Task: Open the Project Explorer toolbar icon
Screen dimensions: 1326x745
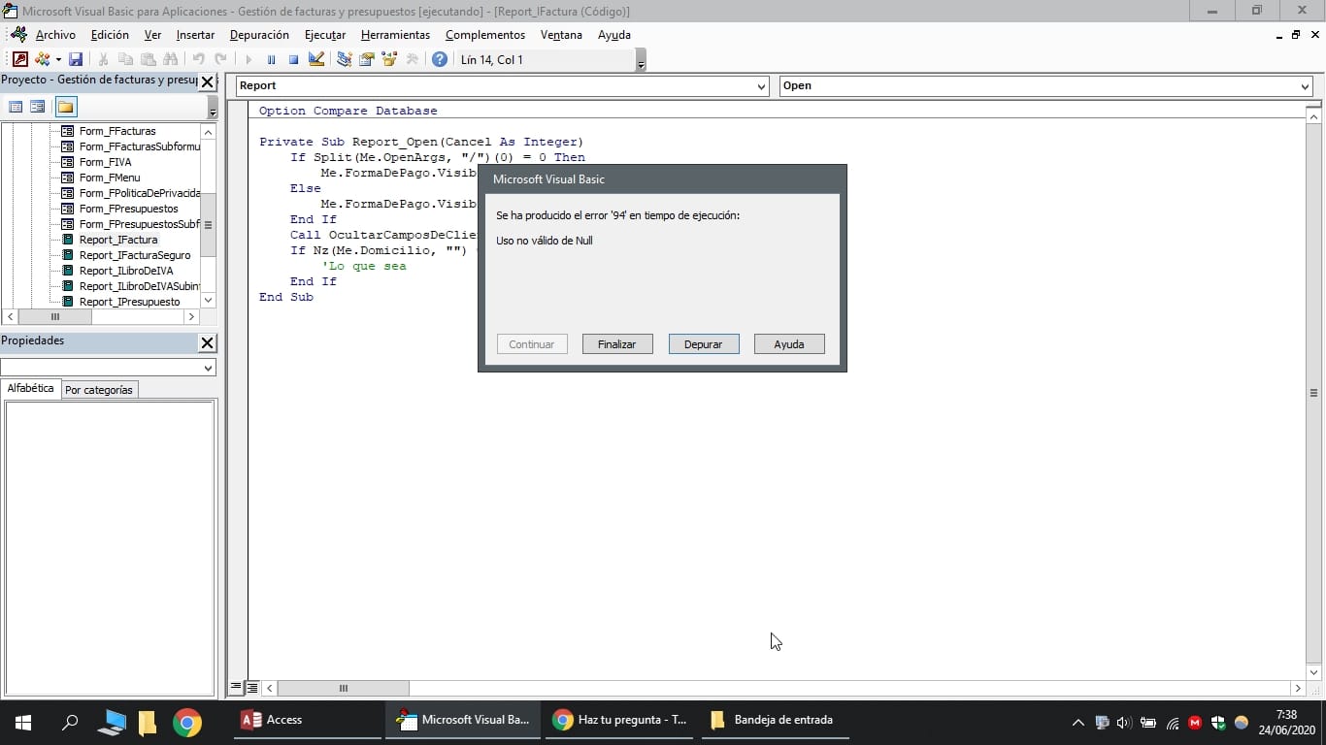Action: click(x=345, y=60)
